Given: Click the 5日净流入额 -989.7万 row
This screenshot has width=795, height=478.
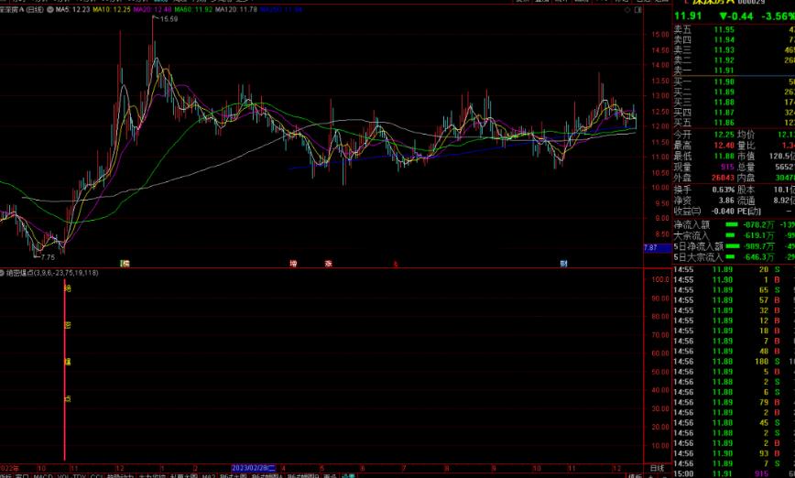Looking at the screenshot, I should pyautogui.click(x=735, y=246).
